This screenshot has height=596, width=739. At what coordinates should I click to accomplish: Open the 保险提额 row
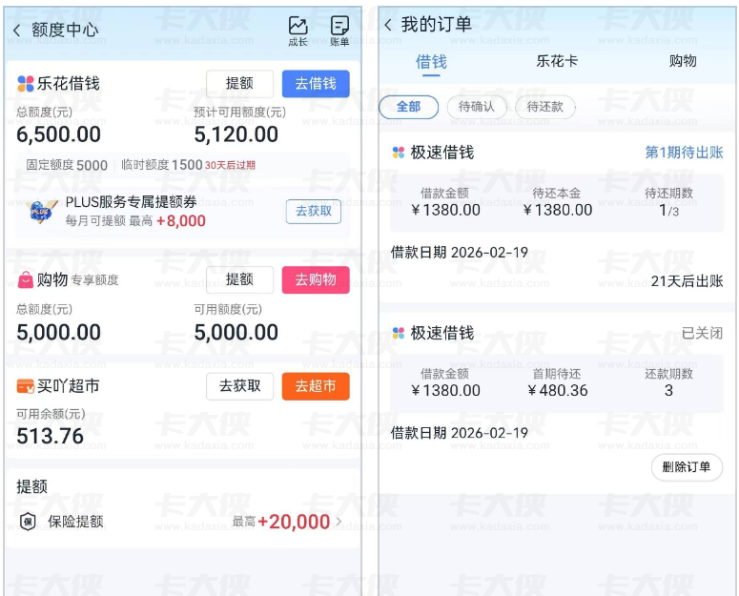click(x=181, y=522)
